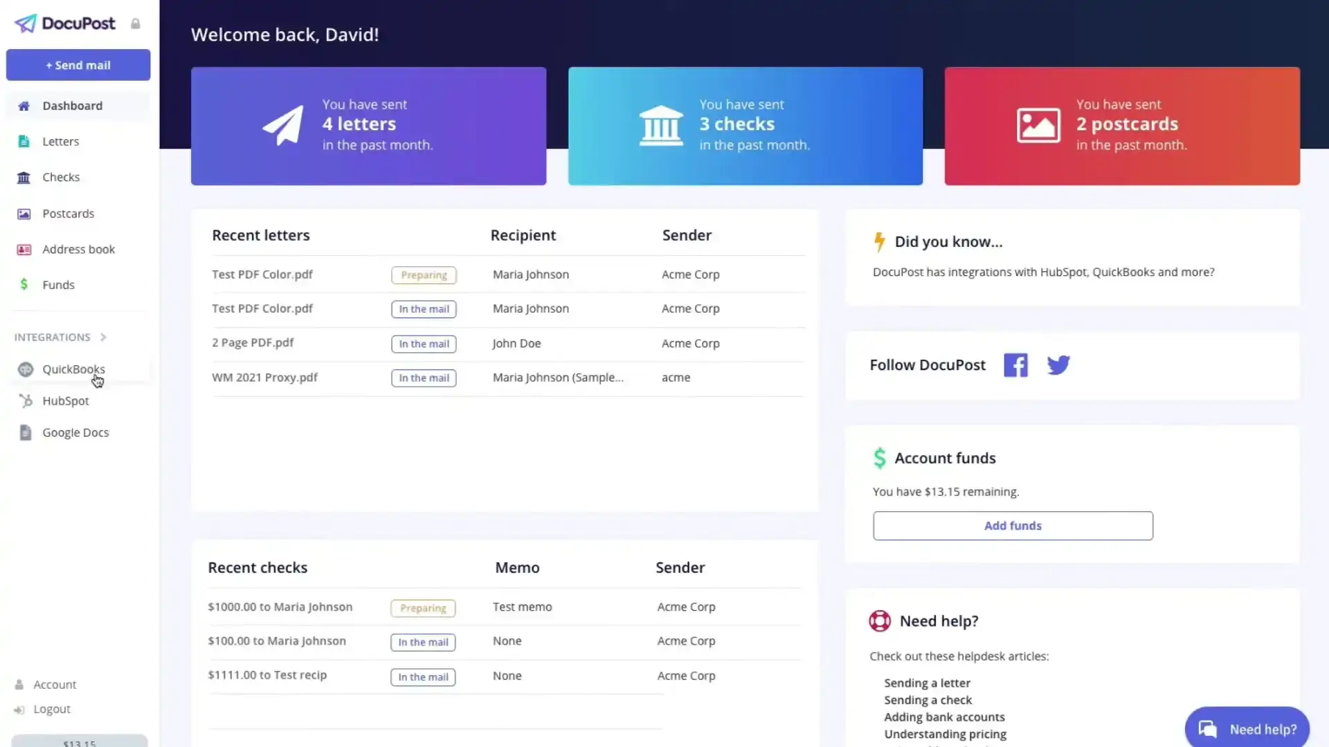Click the Dashboard navigation icon
The height and width of the screenshot is (747, 1329).
[24, 105]
